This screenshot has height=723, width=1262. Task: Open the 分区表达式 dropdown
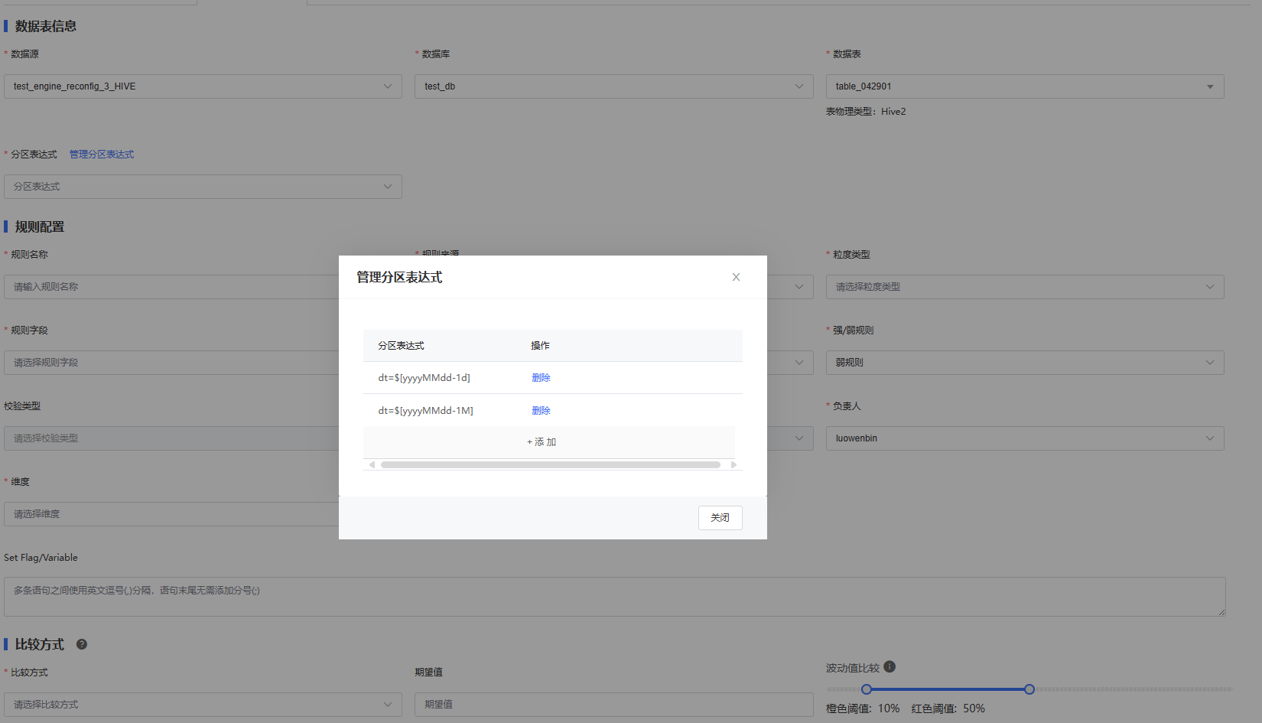pyautogui.click(x=203, y=187)
